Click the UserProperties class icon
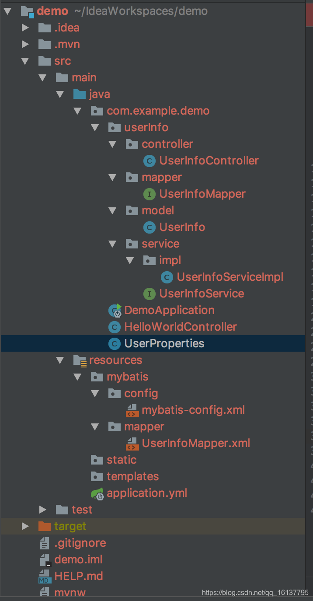The width and height of the screenshot is (313, 601). tap(115, 344)
